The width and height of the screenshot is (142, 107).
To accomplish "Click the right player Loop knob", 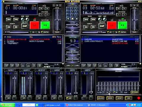I will pos(104,19).
